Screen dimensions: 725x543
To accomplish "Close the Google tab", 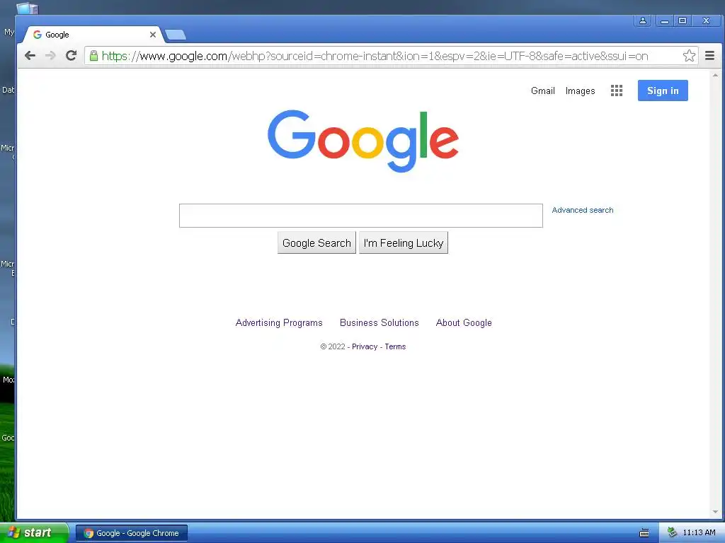I will (153, 35).
